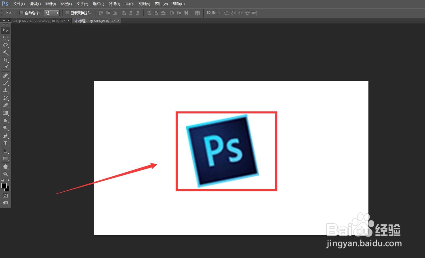Select the Horizontal Type tool
425x258 pixels.
[x=5, y=143]
